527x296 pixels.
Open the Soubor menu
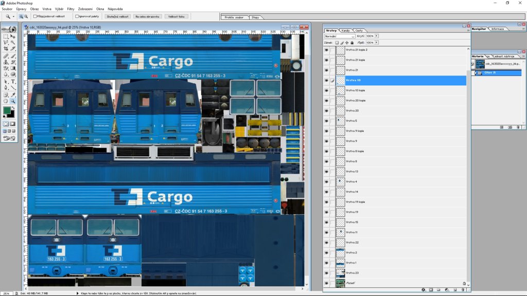pyautogui.click(x=7, y=9)
